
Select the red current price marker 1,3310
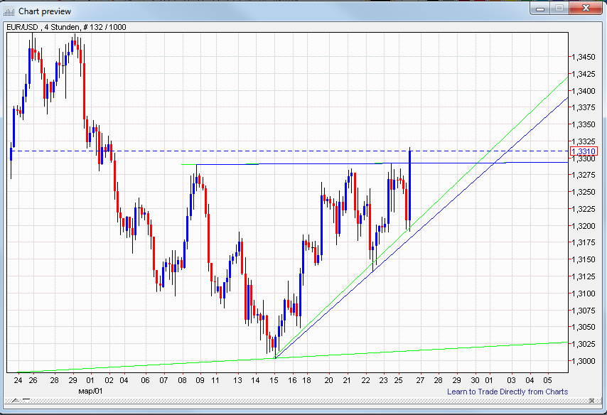(584, 151)
